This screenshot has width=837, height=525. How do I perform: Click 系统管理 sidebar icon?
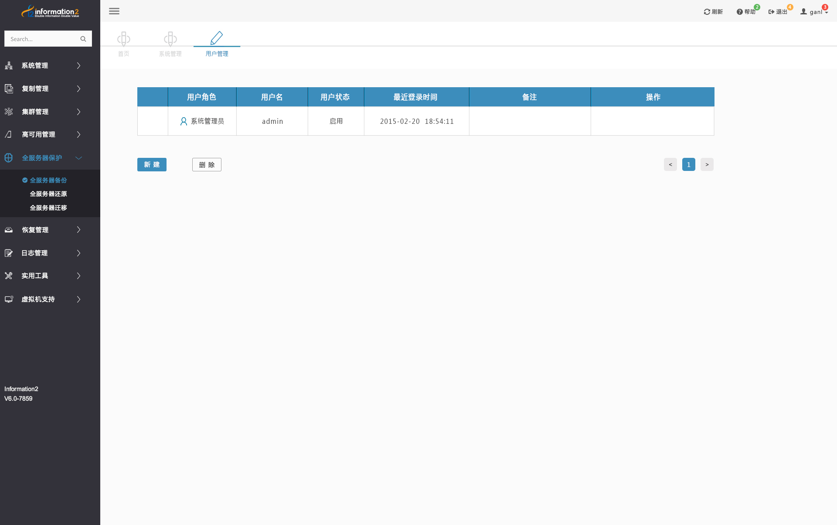[9, 65]
